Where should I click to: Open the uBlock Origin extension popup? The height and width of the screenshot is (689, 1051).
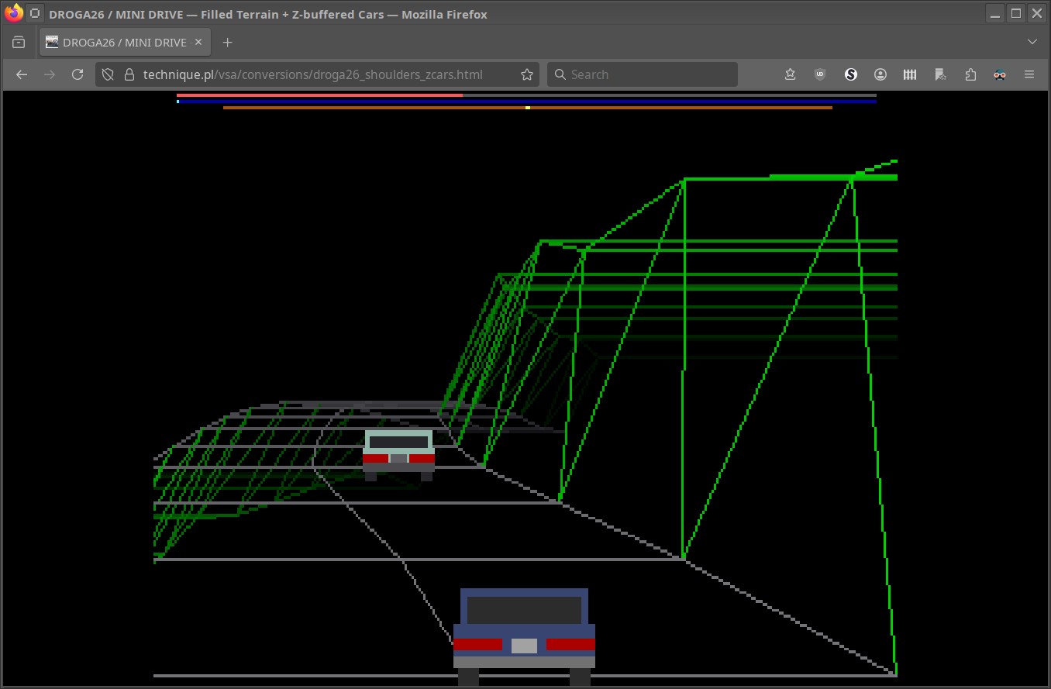pos(820,74)
